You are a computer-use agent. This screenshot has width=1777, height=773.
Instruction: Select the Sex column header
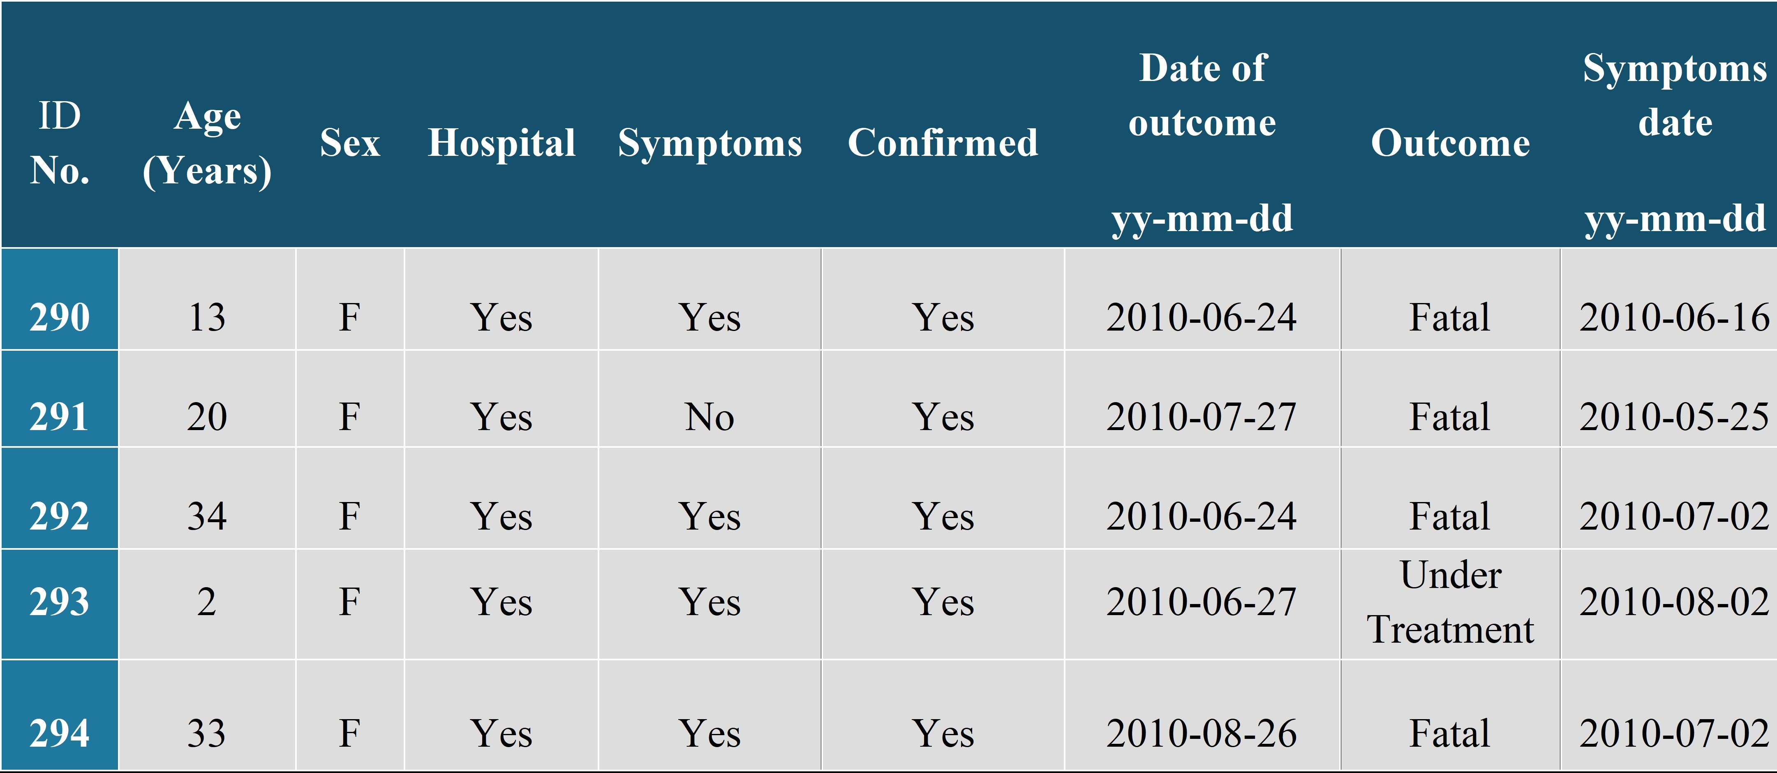(350, 142)
